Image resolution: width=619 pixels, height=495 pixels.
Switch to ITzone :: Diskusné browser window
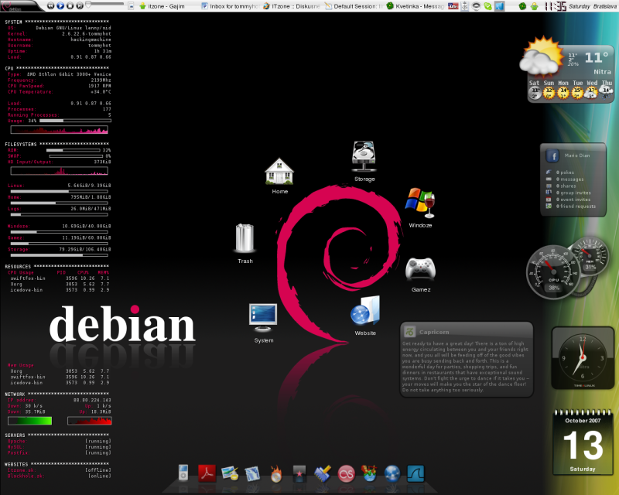coord(292,6)
